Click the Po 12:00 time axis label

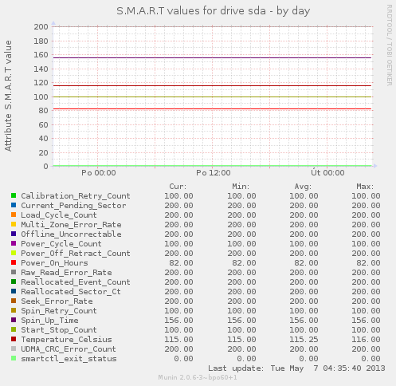214,173
